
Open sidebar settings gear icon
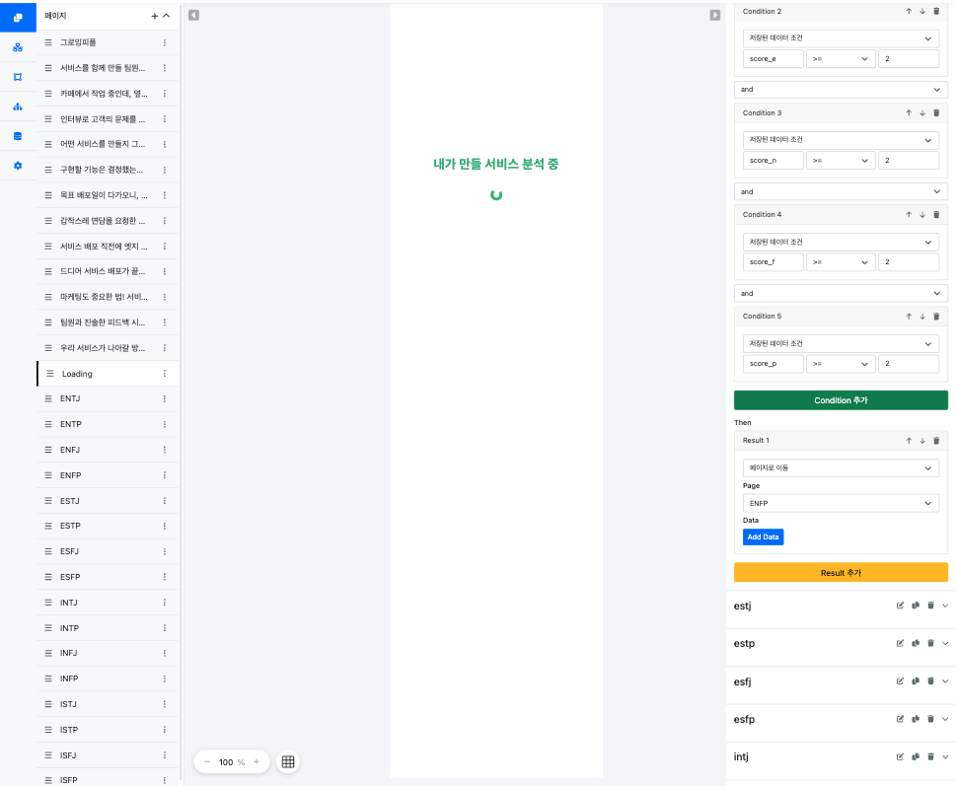[x=16, y=166]
